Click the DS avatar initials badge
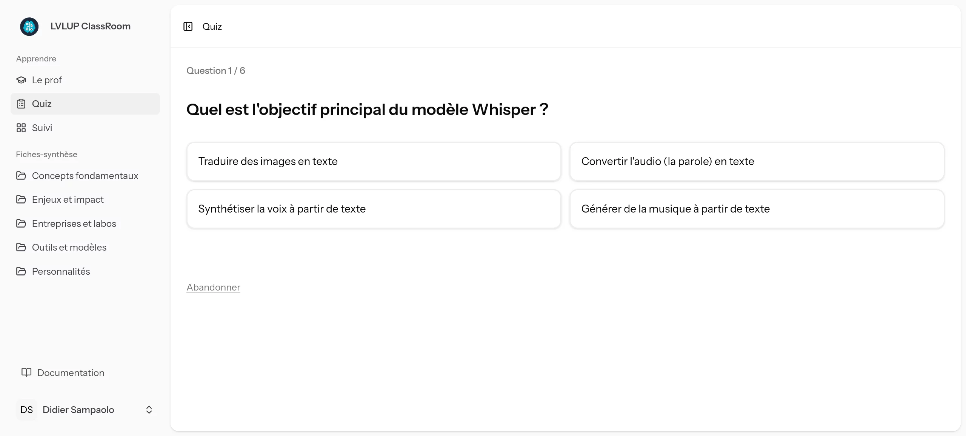The image size is (966, 436). [26, 410]
